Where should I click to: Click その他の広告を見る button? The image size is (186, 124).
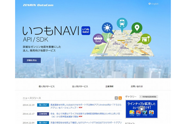pyautogui.click(x=149, y=97)
